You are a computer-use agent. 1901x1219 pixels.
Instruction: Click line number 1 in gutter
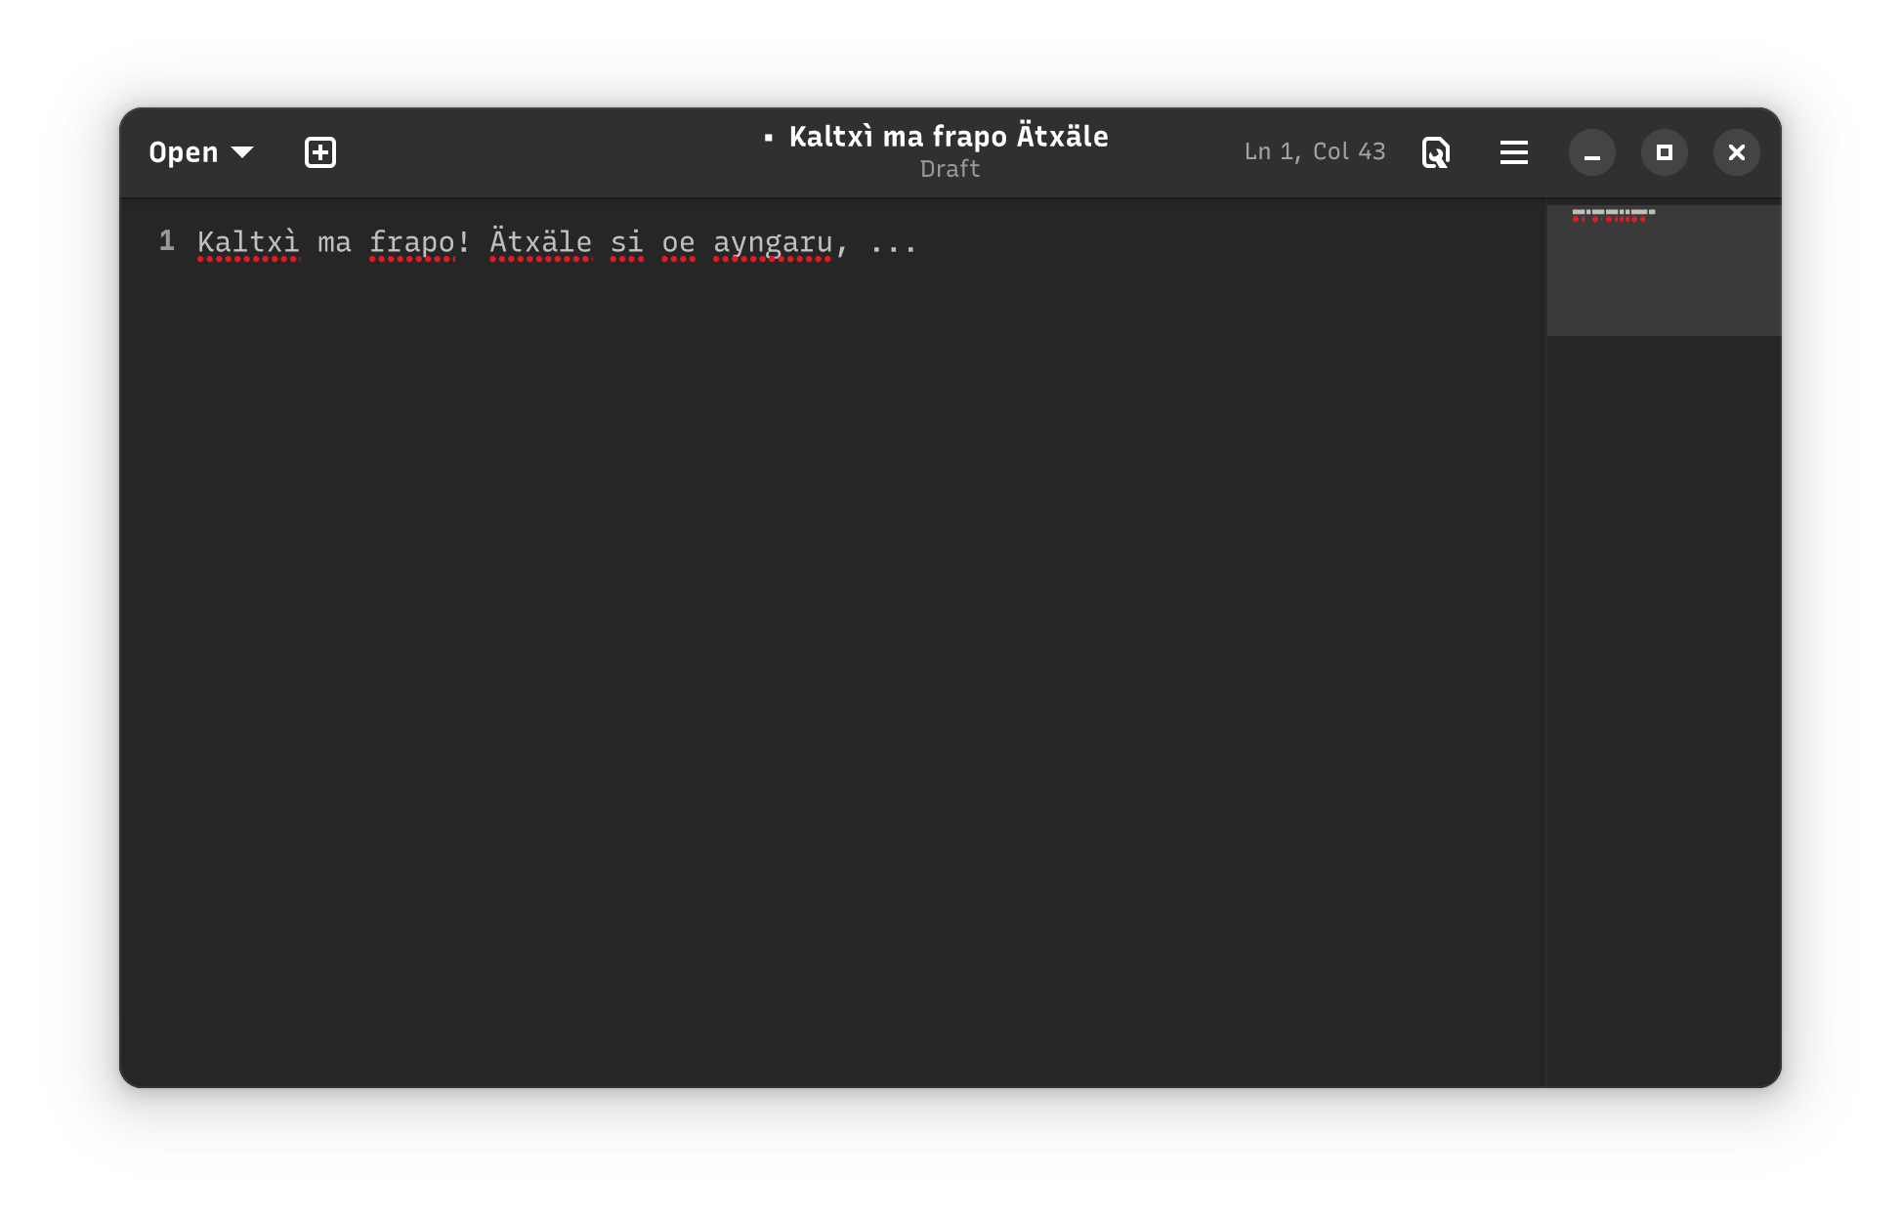click(167, 241)
